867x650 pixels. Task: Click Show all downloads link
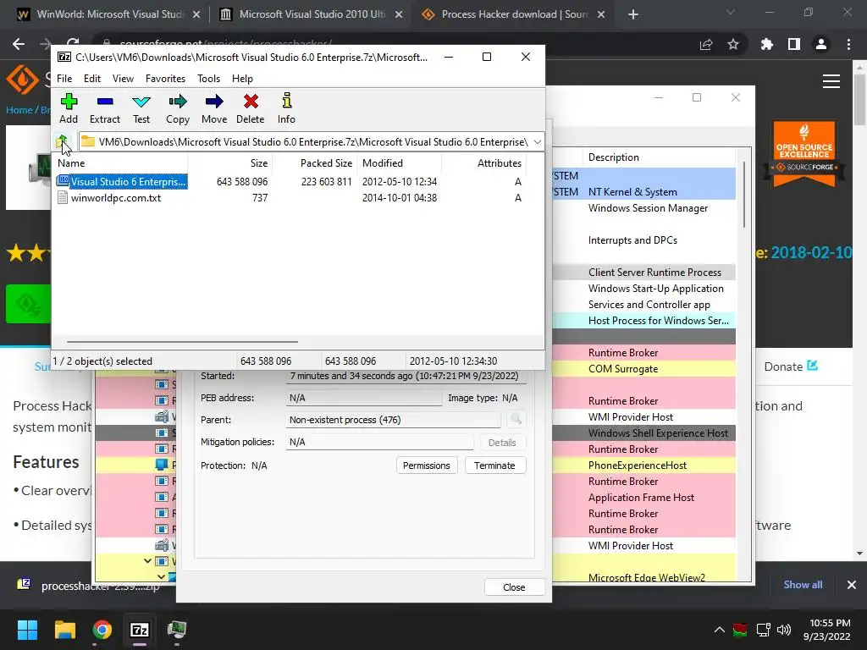pyautogui.click(x=803, y=584)
